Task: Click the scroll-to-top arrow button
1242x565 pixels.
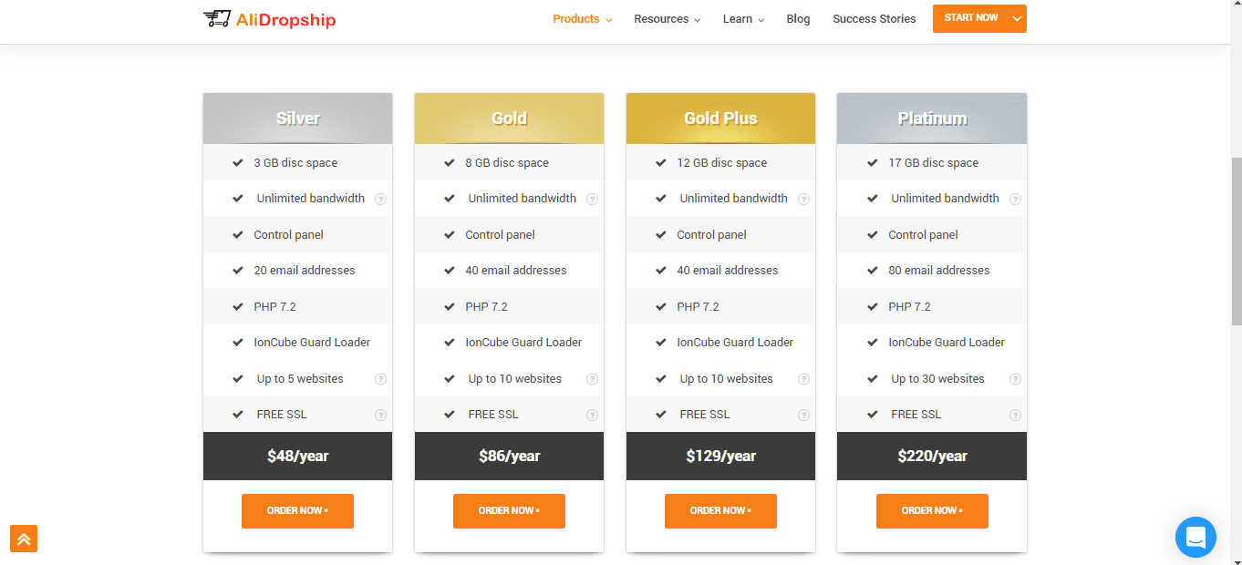Action: [24, 539]
